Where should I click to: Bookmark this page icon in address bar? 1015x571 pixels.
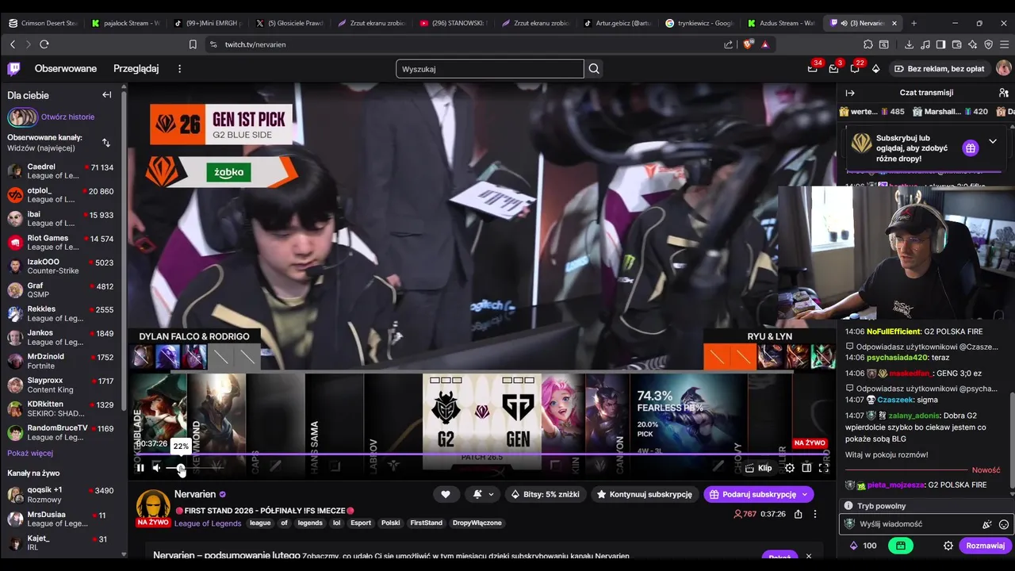pos(193,44)
